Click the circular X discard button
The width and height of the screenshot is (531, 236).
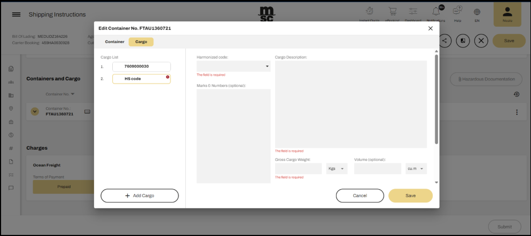click(481, 41)
